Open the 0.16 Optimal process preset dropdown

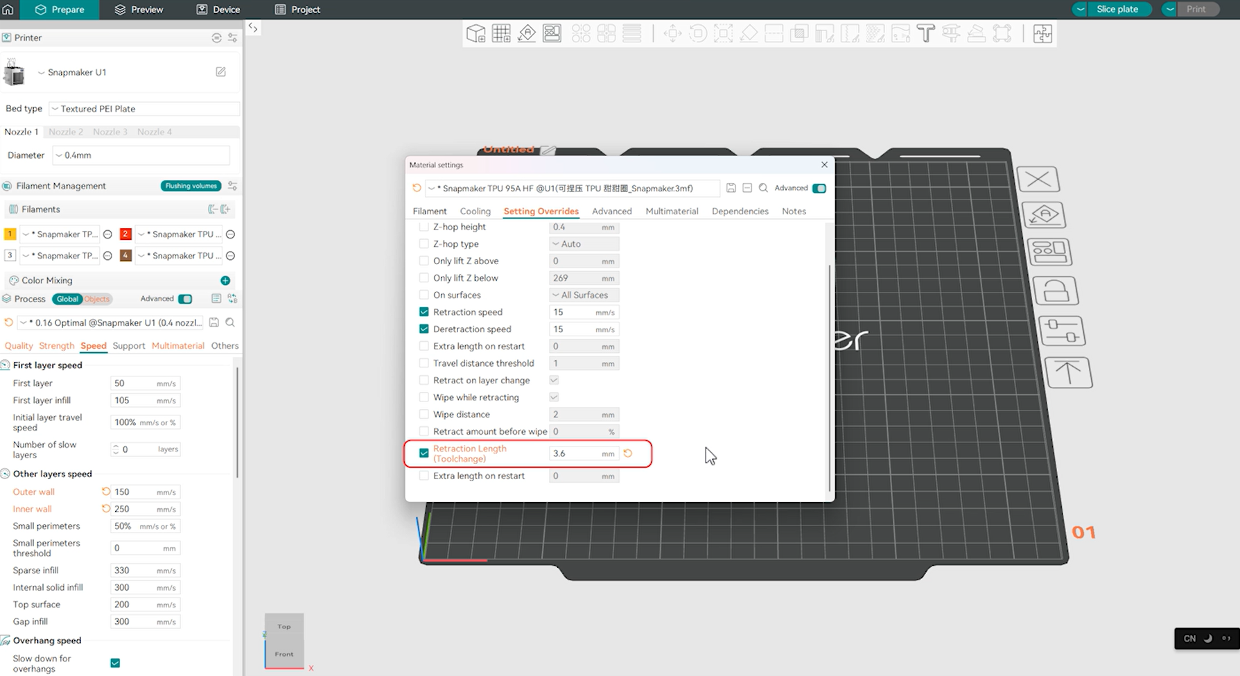pyautogui.click(x=111, y=322)
